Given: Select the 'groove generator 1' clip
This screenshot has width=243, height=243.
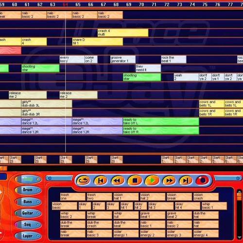Looking at the screenshot, I should coord(123,59).
